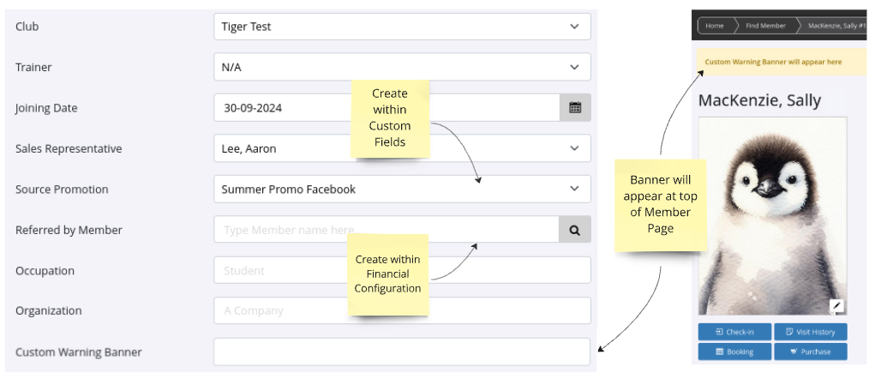Open the Trainer dropdown set to N/A
Viewport: 875px width, 379px height.
click(x=401, y=67)
